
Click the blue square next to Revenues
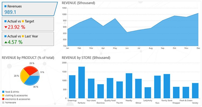pyautogui.click(x=5, y=6)
